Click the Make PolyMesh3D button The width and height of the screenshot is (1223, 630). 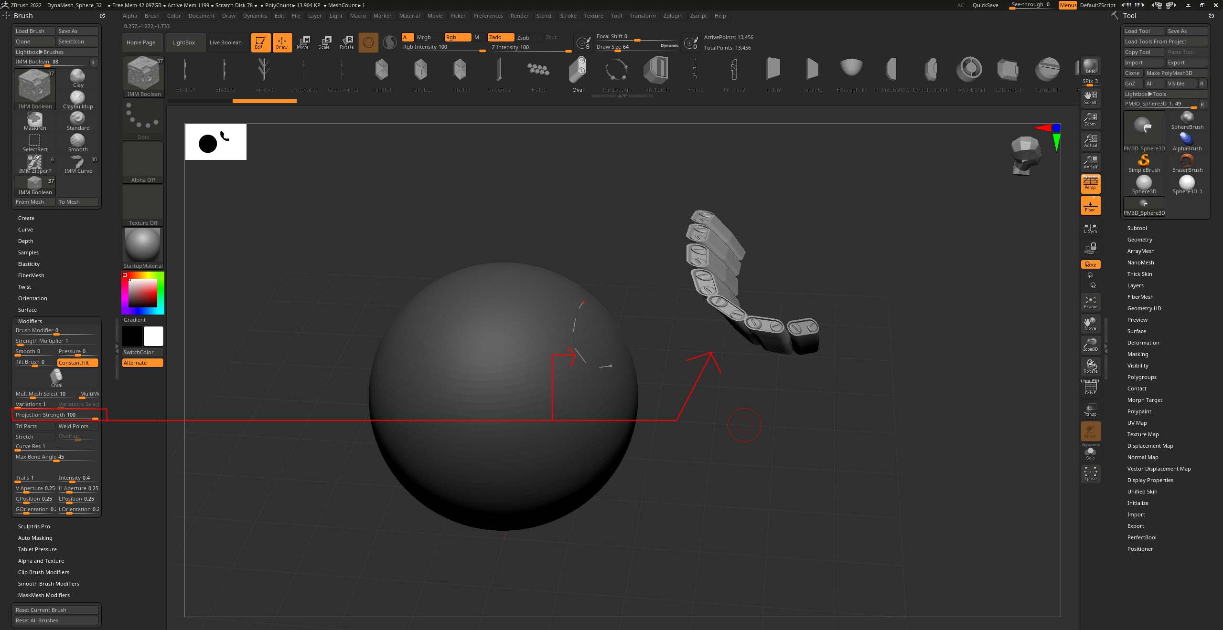[x=1176, y=73]
